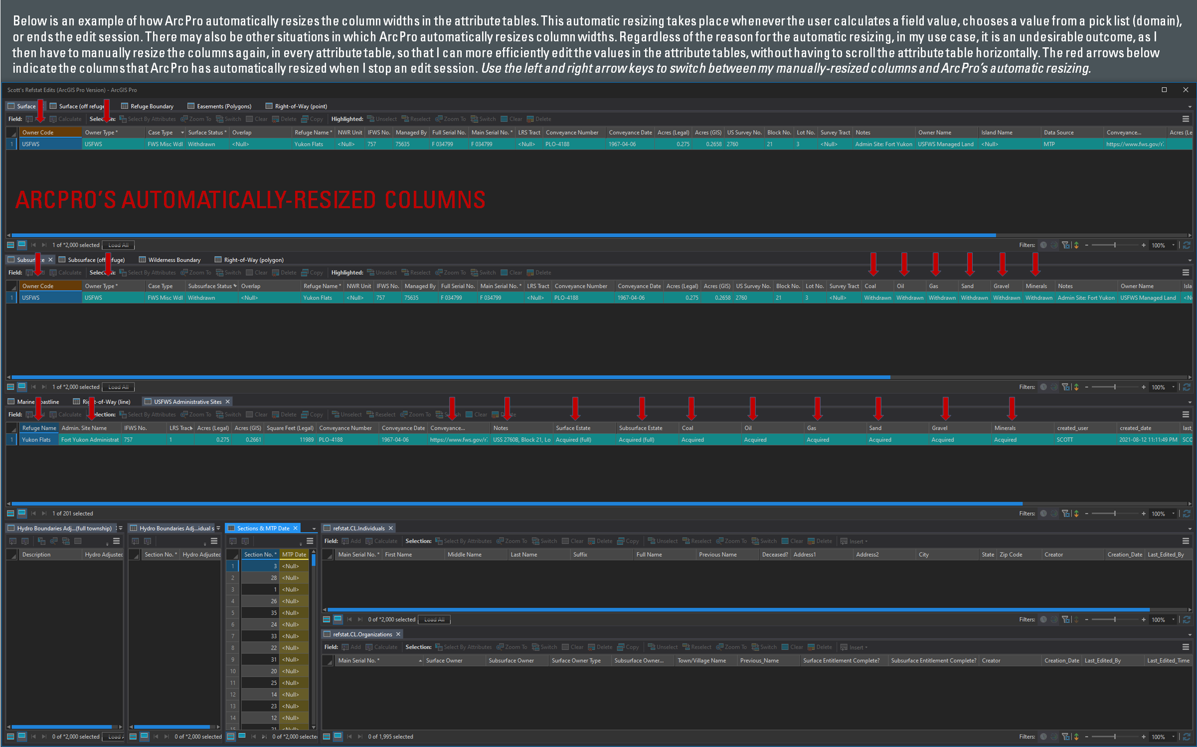
Task: Toggle the Show all records view
Action: [x=9, y=245]
